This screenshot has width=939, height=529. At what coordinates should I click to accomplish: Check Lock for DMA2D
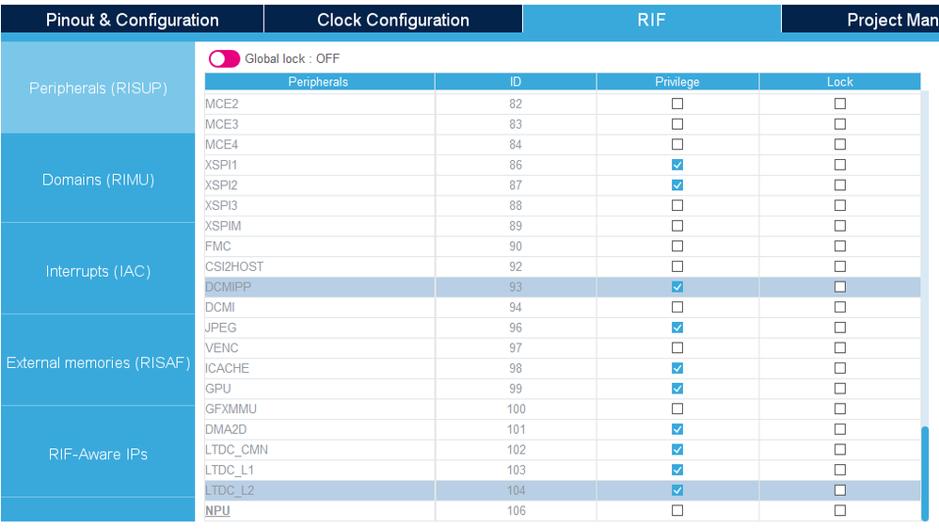840,429
